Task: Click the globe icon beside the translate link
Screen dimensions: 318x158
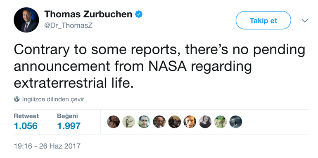Action: (x=17, y=99)
